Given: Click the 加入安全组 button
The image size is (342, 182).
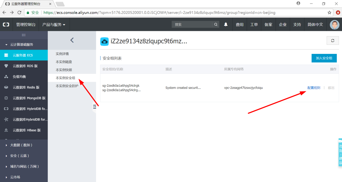Looking at the screenshot, I should pos(324,58).
